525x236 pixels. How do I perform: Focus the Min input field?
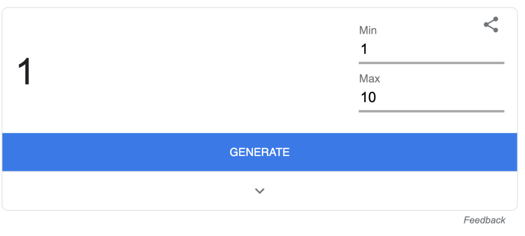point(431,49)
